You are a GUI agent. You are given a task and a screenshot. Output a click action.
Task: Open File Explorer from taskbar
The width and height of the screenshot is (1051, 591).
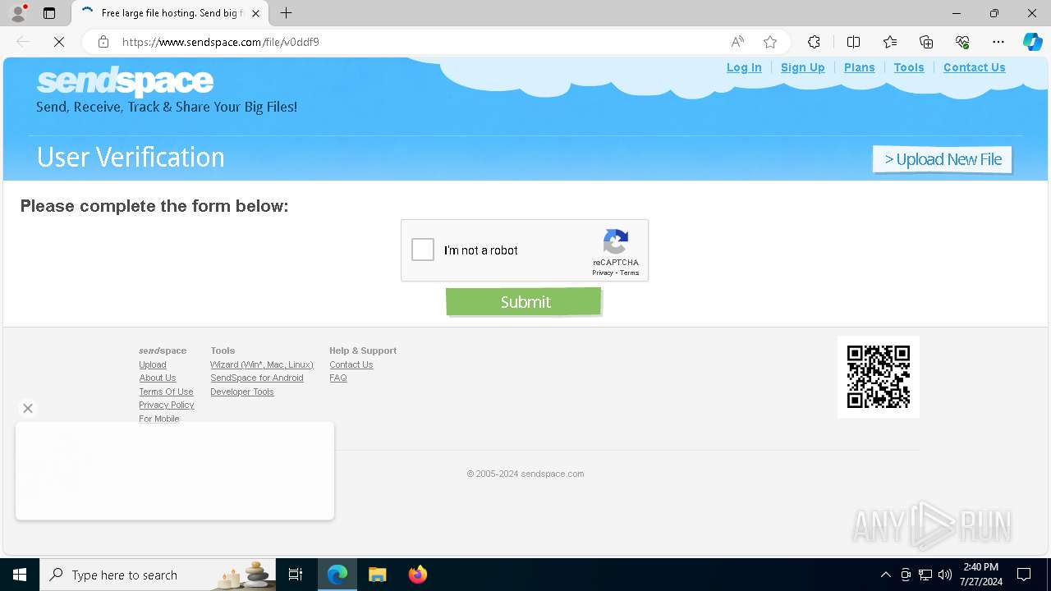tap(377, 575)
